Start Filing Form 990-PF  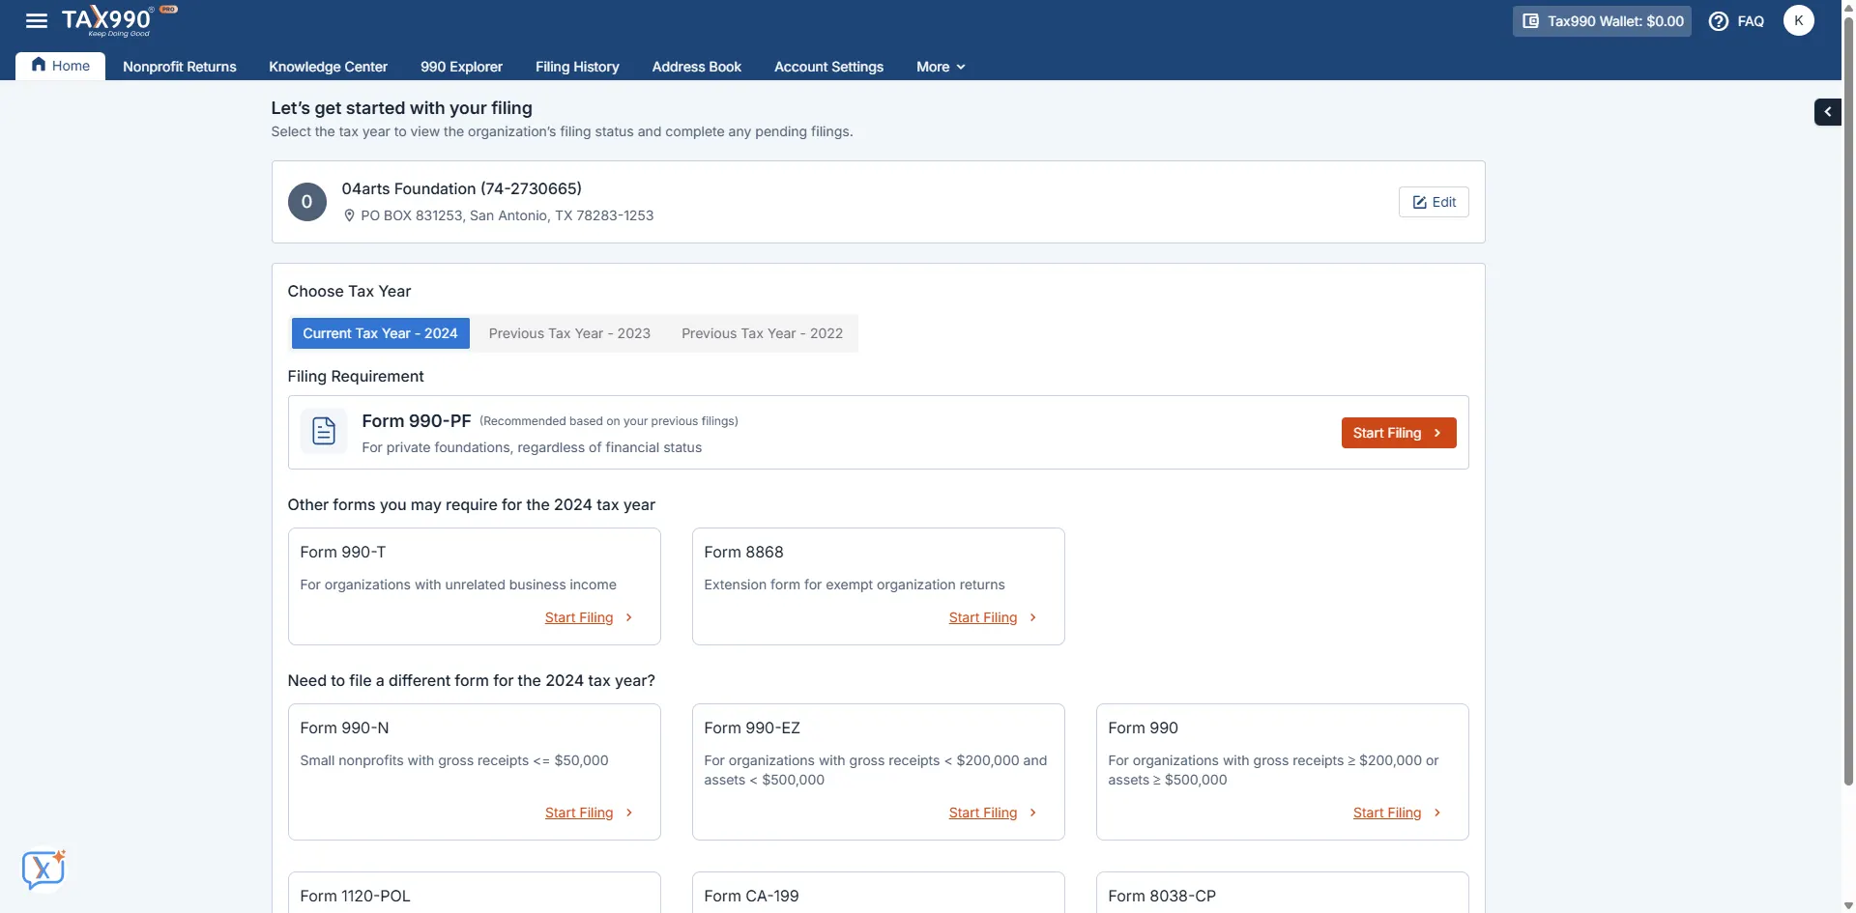(x=1398, y=433)
